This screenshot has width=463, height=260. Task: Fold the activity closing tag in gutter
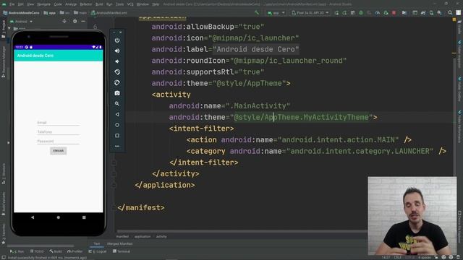114,174
